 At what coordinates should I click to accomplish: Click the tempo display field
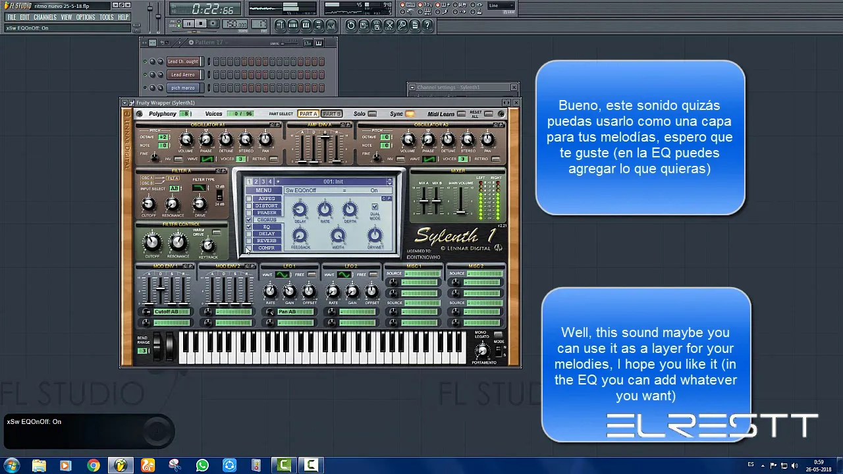(x=234, y=24)
